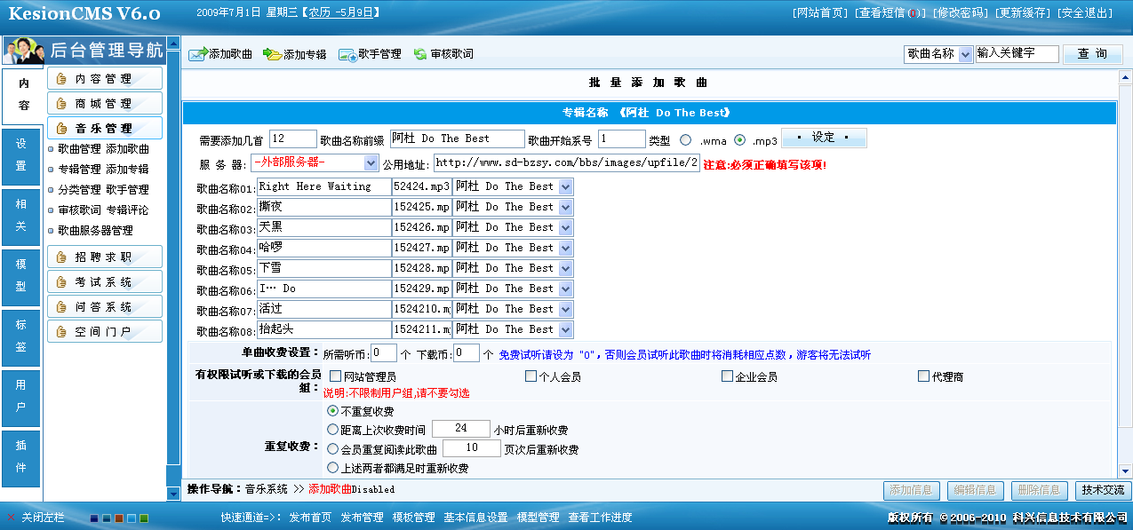Switch to the 设置 side tab
1133x530 pixels.
pyautogui.click(x=21, y=154)
